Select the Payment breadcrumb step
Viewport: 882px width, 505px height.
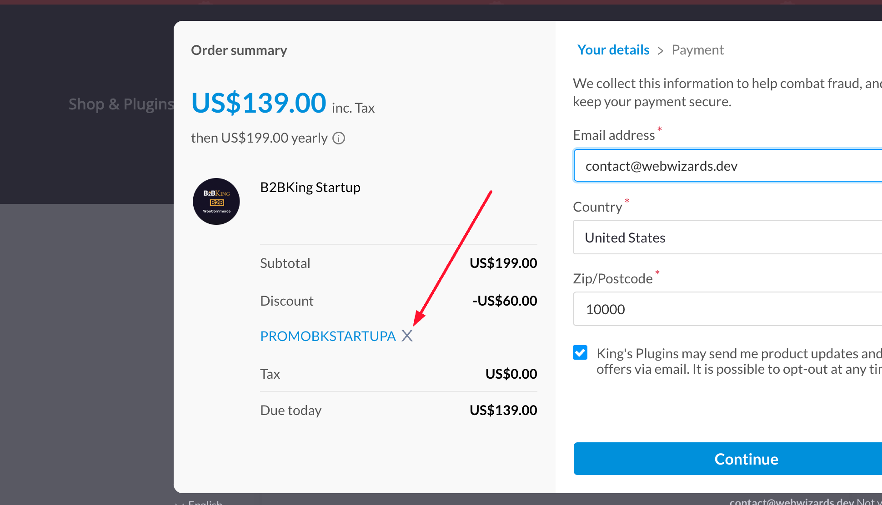click(697, 50)
